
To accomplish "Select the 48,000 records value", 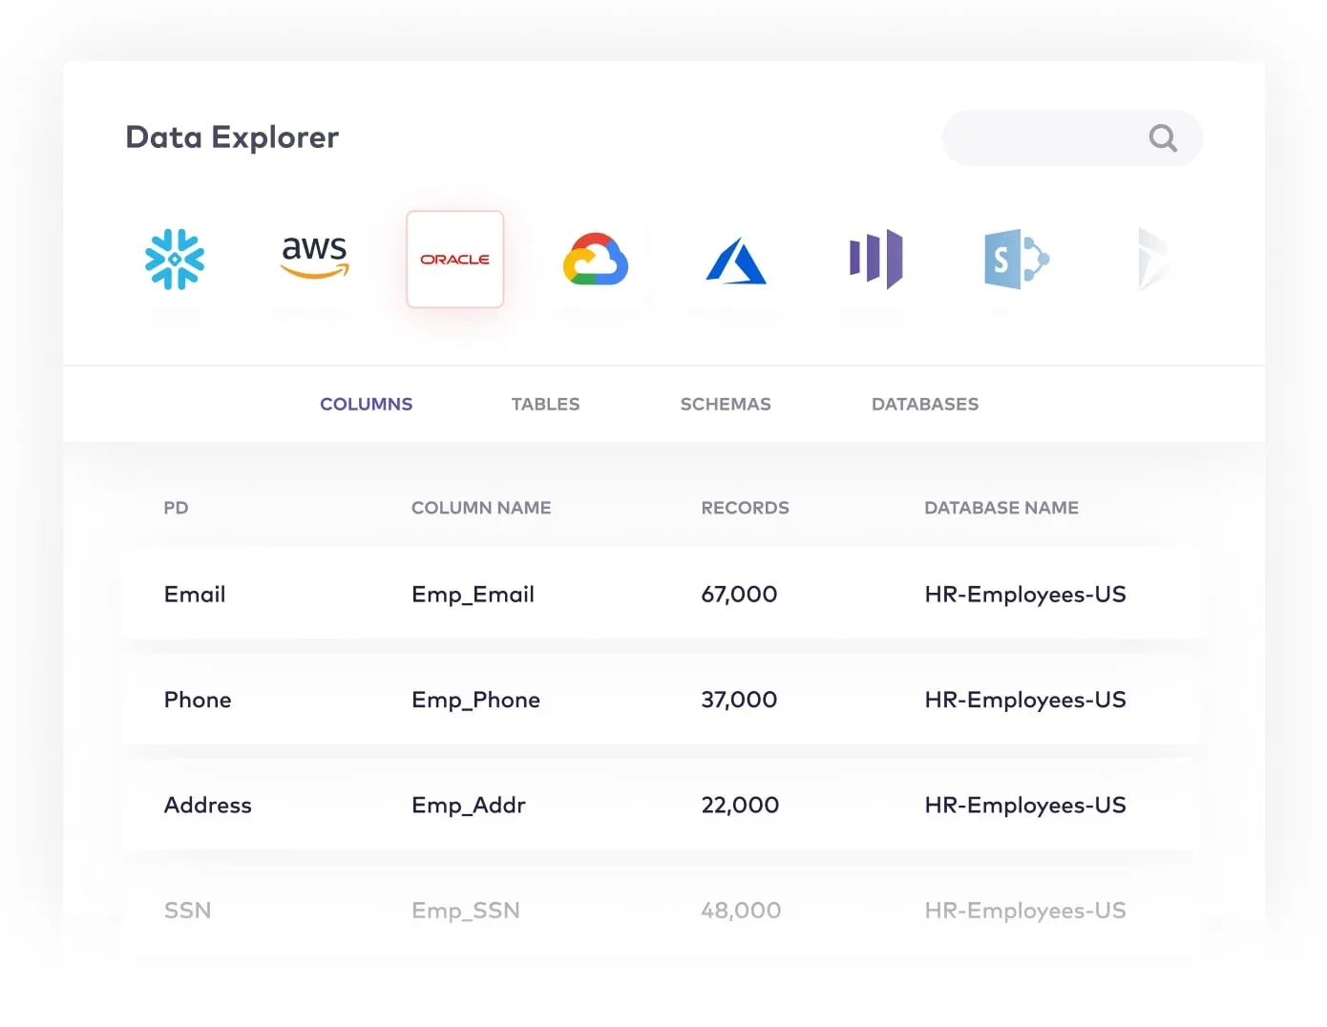I will pos(741,911).
